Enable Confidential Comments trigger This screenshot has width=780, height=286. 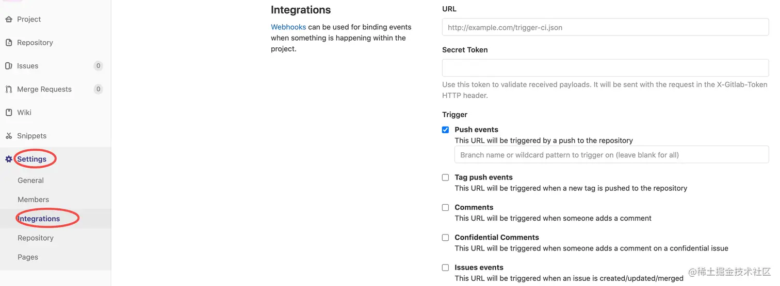[445, 238]
